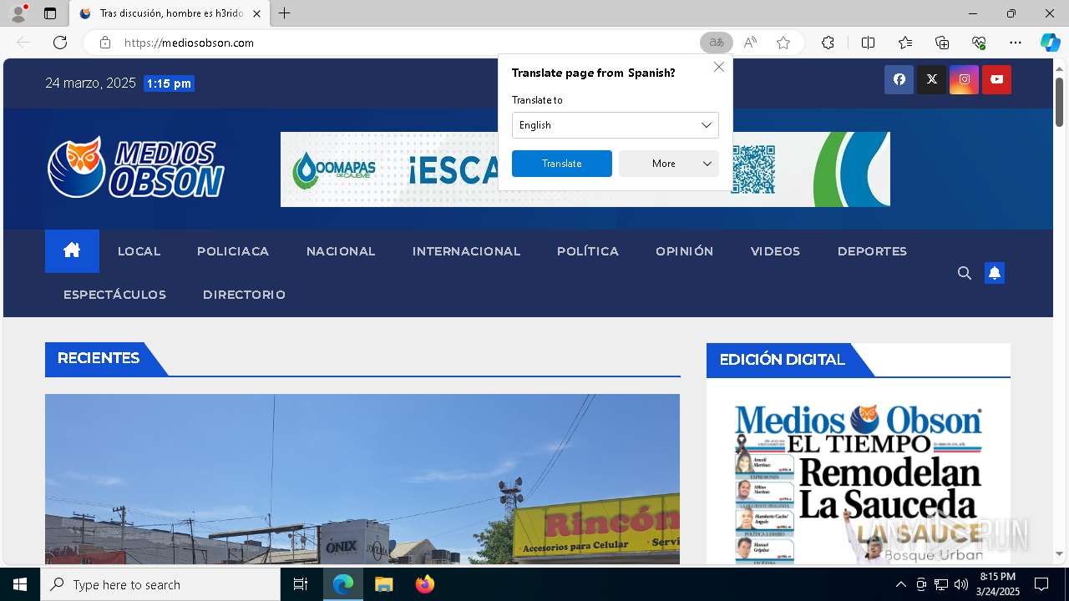Open the Instagram social icon
The height and width of the screenshot is (601, 1069).
click(964, 79)
